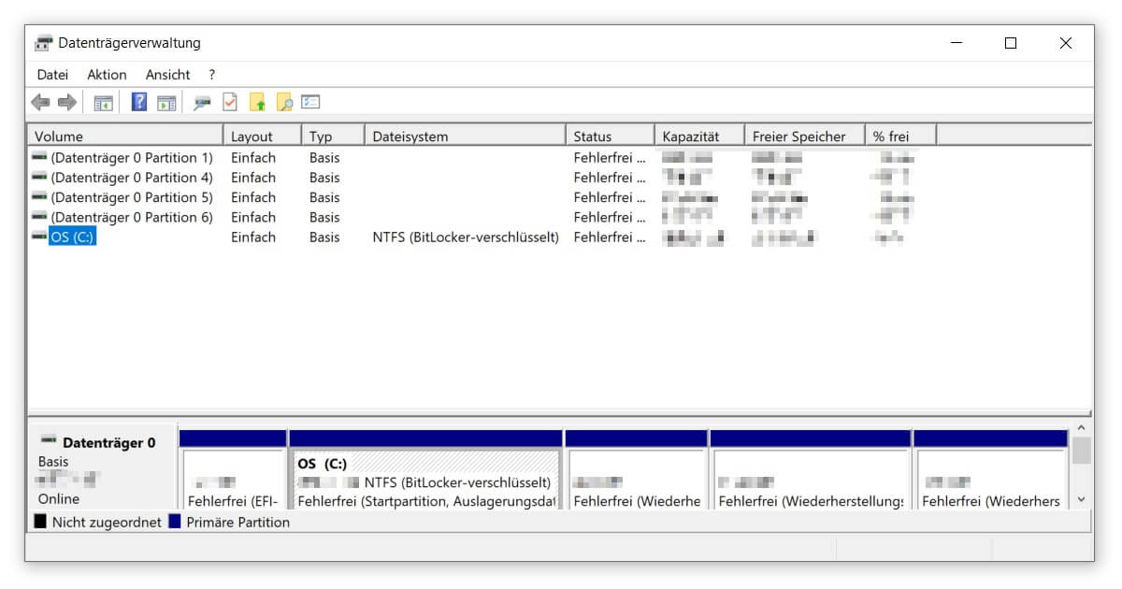The image size is (1122, 589).
Task: Click the computer connection icon on the toolbar
Action: (201, 102)
